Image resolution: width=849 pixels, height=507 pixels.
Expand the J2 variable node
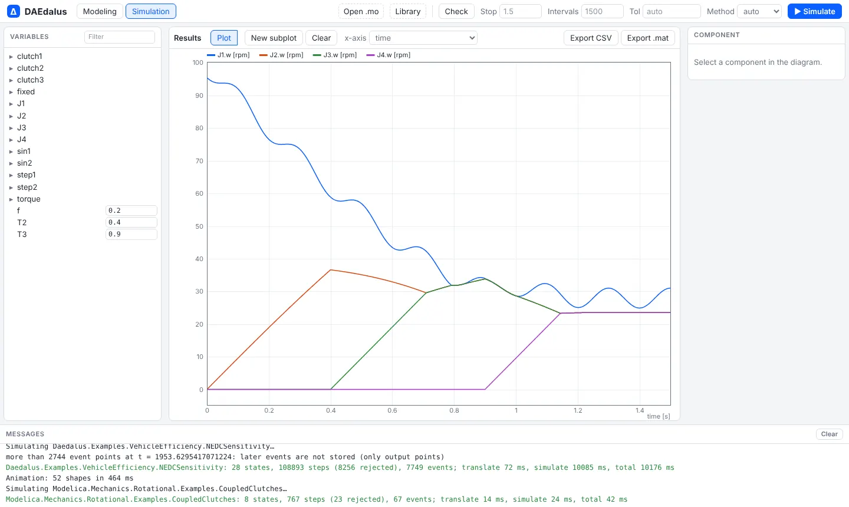[11, 116]
